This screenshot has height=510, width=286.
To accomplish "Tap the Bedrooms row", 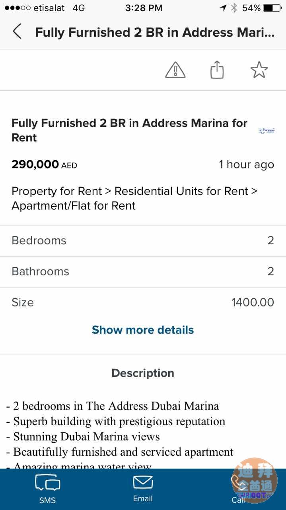I will [143, 241].
